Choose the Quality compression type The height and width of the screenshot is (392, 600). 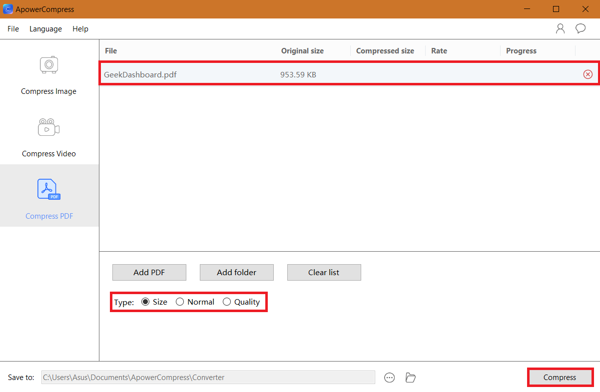pyautogui.click(x=227, y=302)
